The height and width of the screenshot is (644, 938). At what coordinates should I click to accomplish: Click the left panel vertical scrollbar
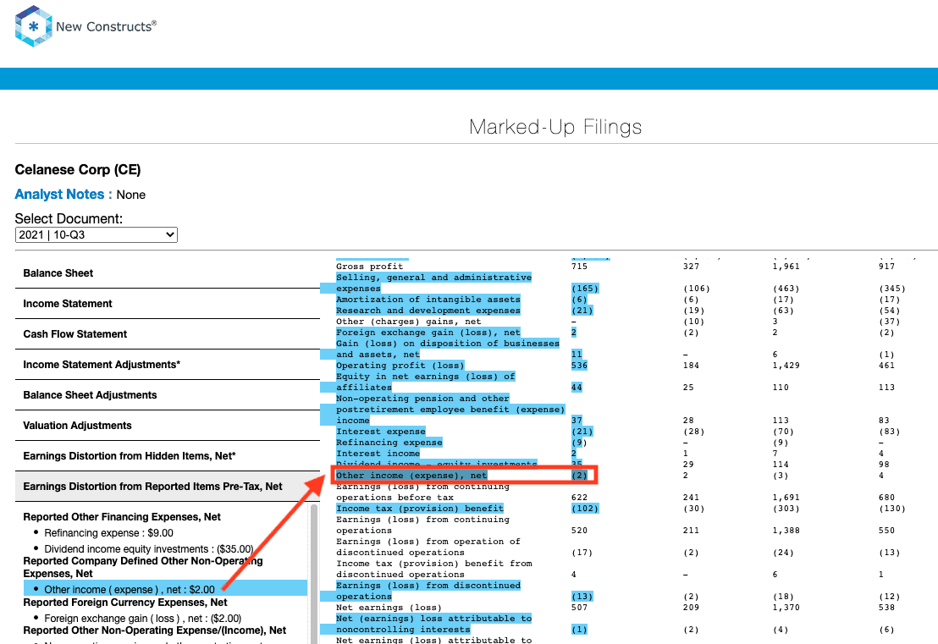(314, 573)
